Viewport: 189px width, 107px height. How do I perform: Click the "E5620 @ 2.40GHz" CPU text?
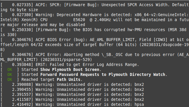point(92,20)
